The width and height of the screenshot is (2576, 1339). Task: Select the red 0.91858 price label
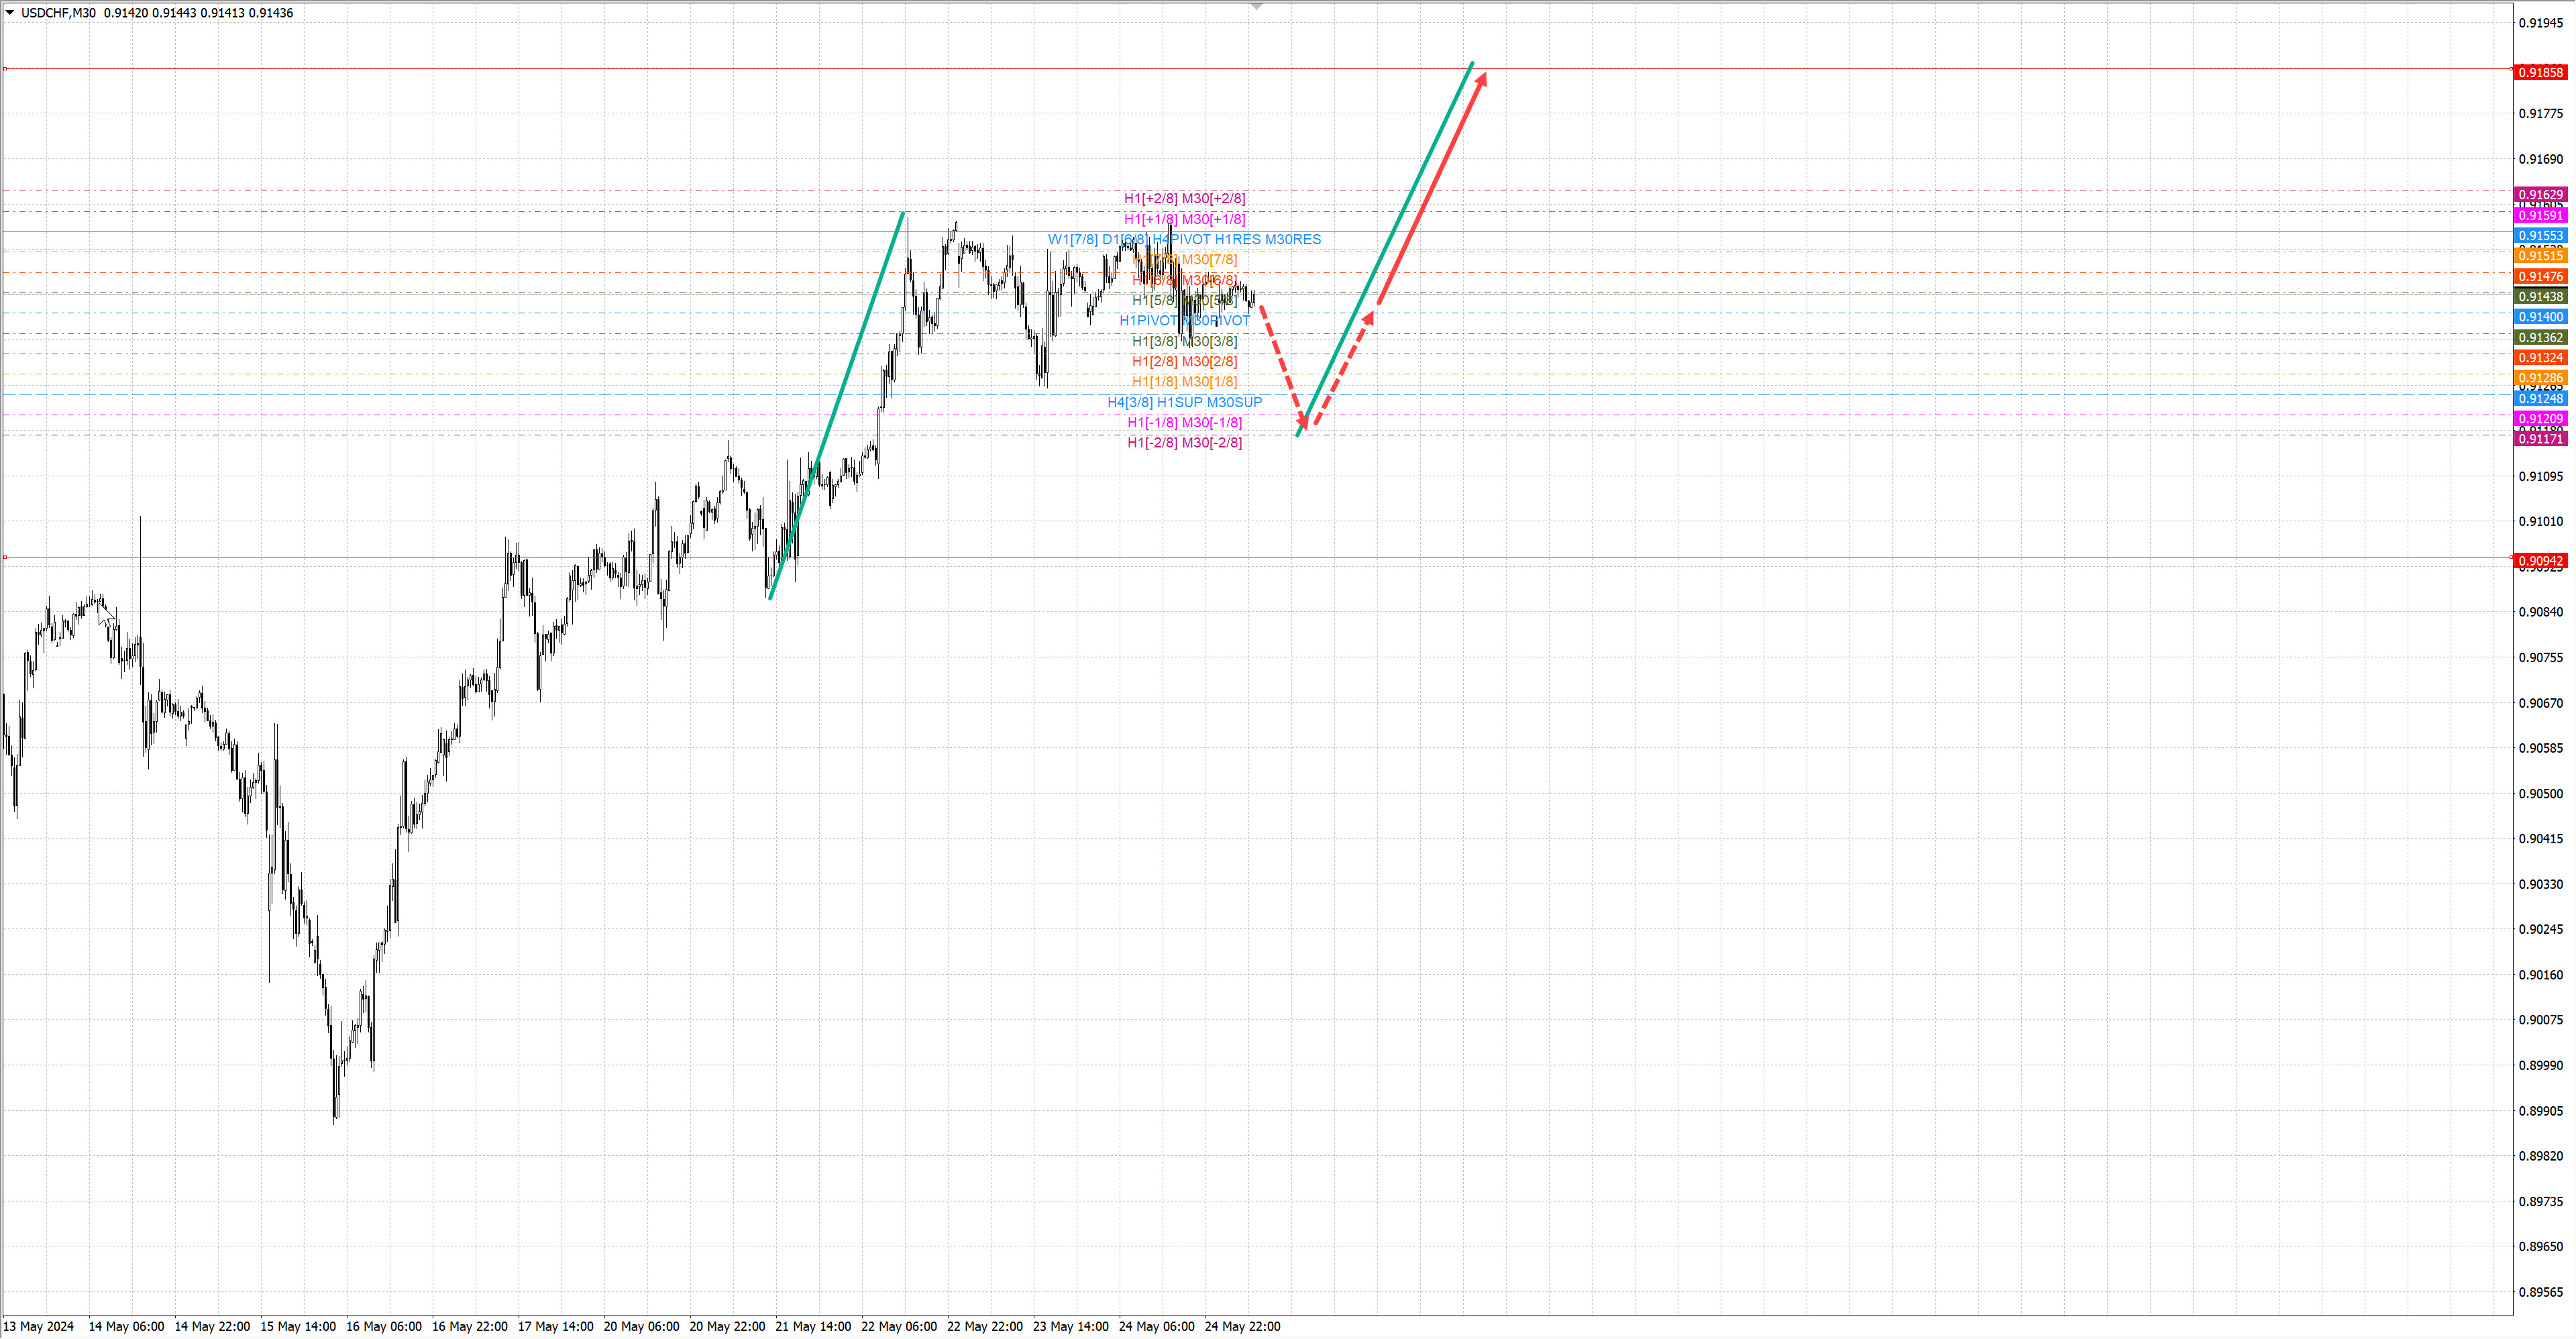(2540, 72)
